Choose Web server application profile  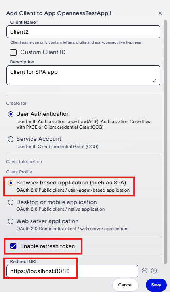coord(11,221)
